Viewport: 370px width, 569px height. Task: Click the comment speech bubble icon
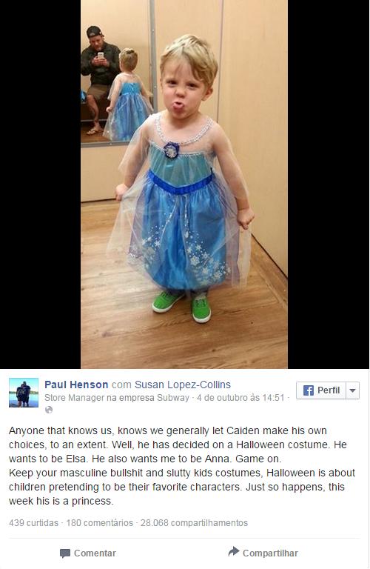click(65, 553)
